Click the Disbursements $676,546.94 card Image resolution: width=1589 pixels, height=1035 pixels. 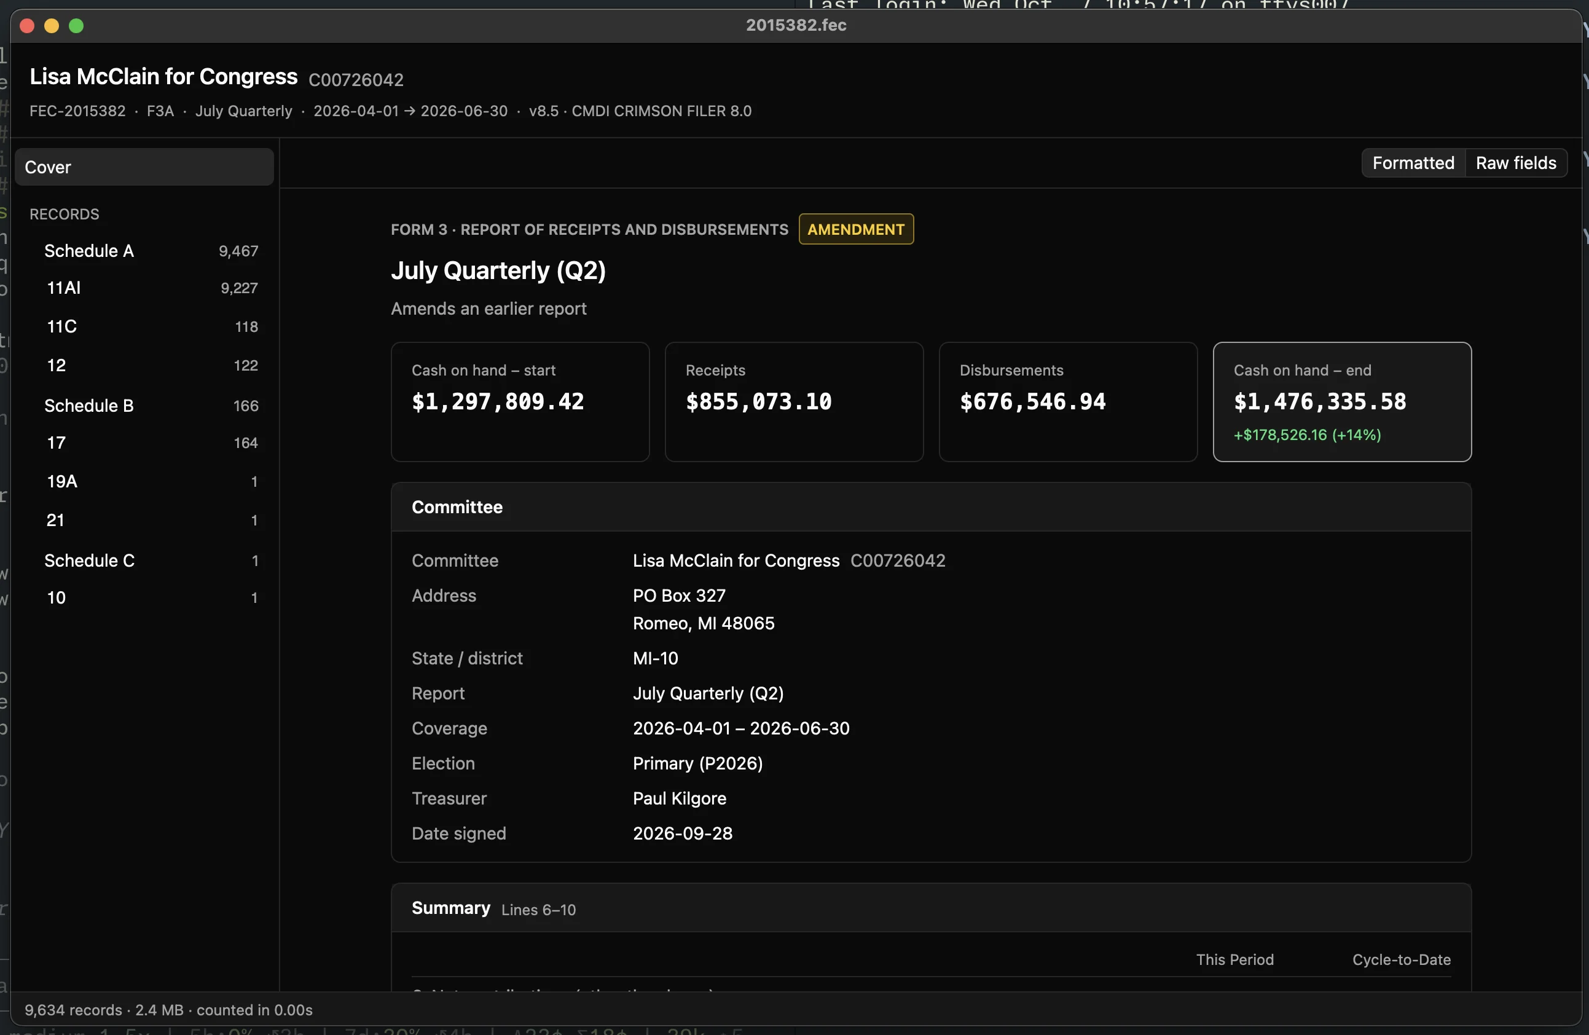tap(1067, 402)
